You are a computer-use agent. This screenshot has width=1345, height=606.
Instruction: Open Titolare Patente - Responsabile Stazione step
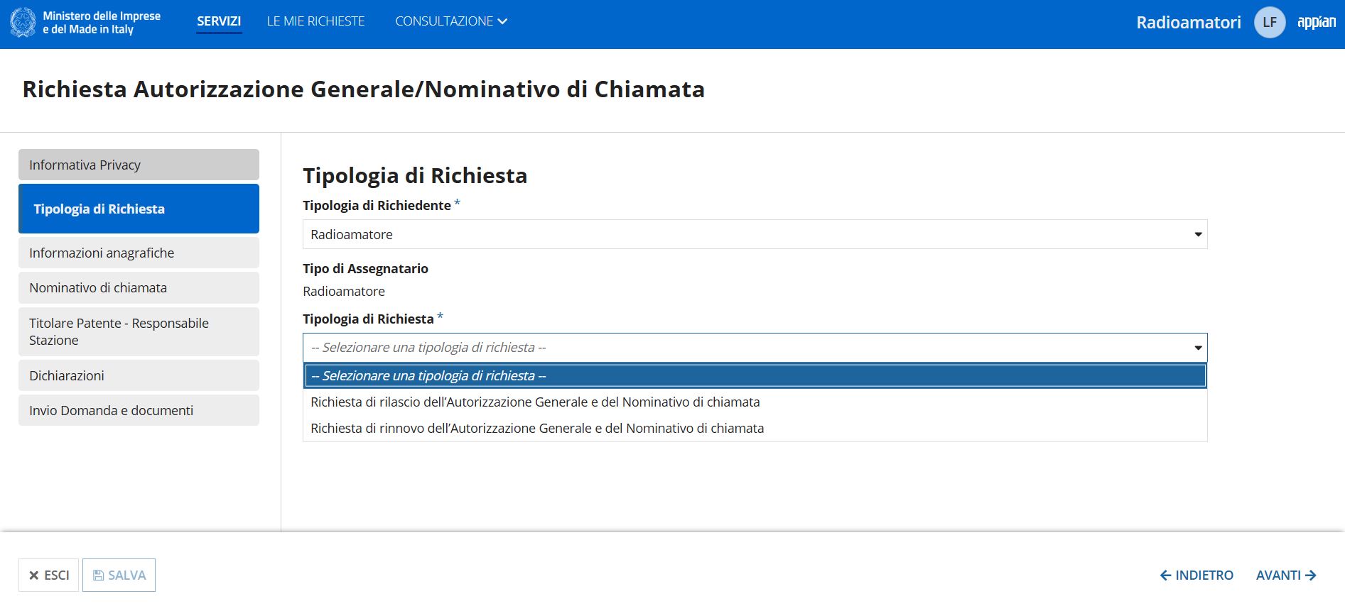tap(139, 331)
